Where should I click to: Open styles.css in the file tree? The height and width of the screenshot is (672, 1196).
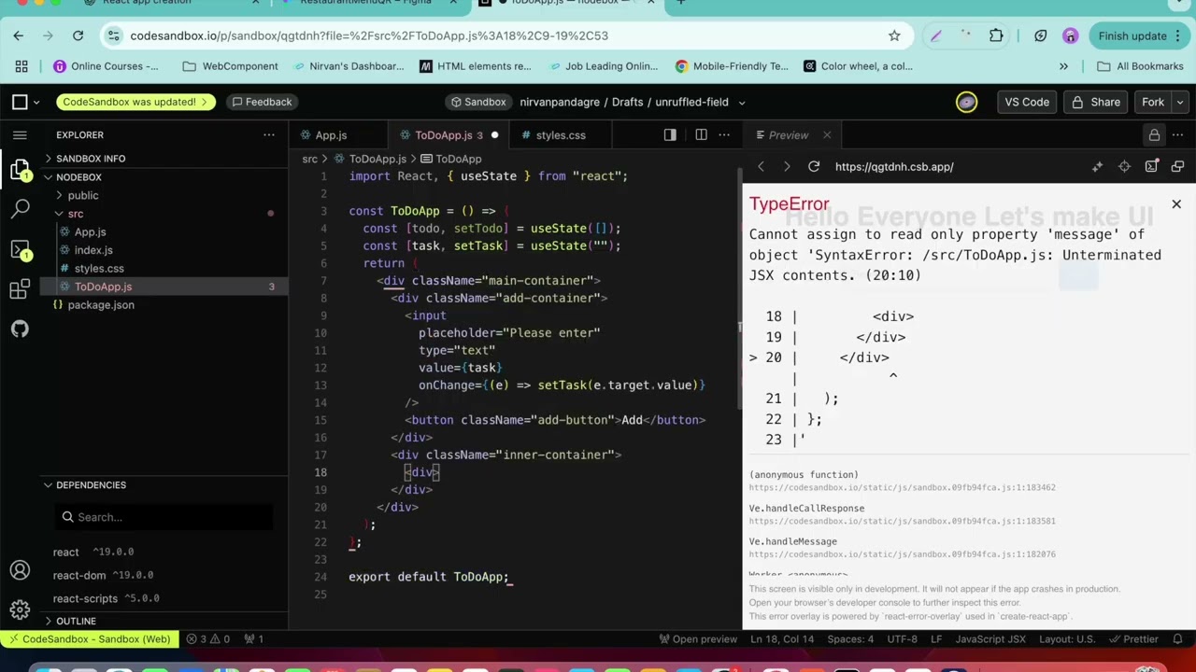pos(99,268)
